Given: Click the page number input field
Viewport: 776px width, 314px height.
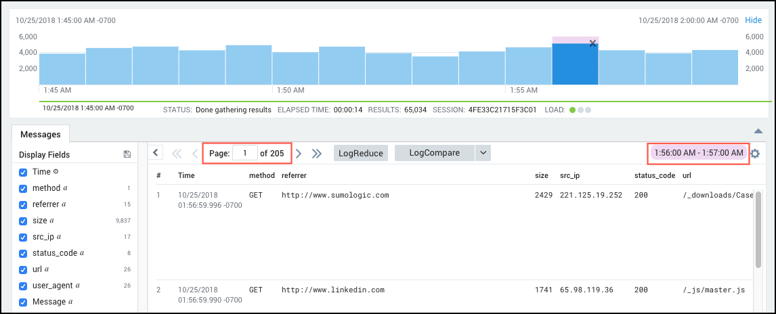Looking at the screenshot, I should (x=244, y=154).
